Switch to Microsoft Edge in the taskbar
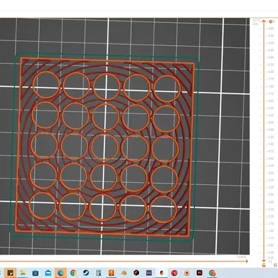The width and height of the screenshot is (278, 278). click(x=60, y=272)
